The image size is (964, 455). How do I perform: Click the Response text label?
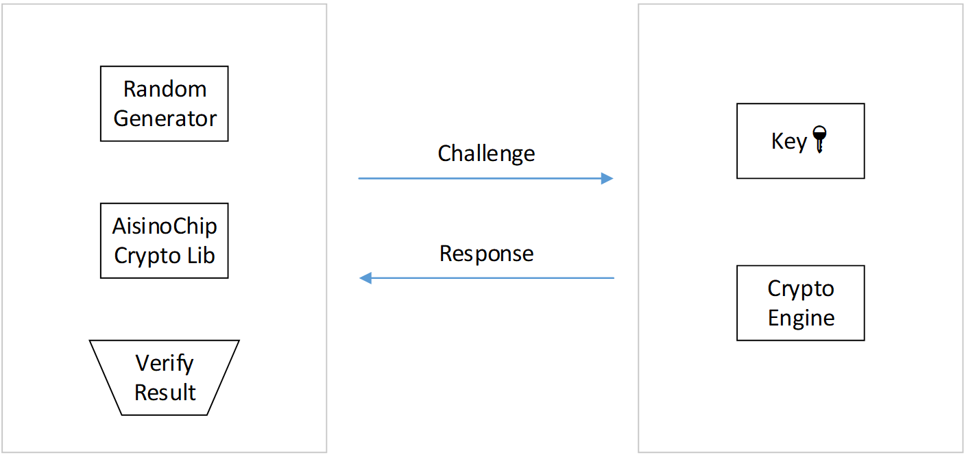click(486, 254)
